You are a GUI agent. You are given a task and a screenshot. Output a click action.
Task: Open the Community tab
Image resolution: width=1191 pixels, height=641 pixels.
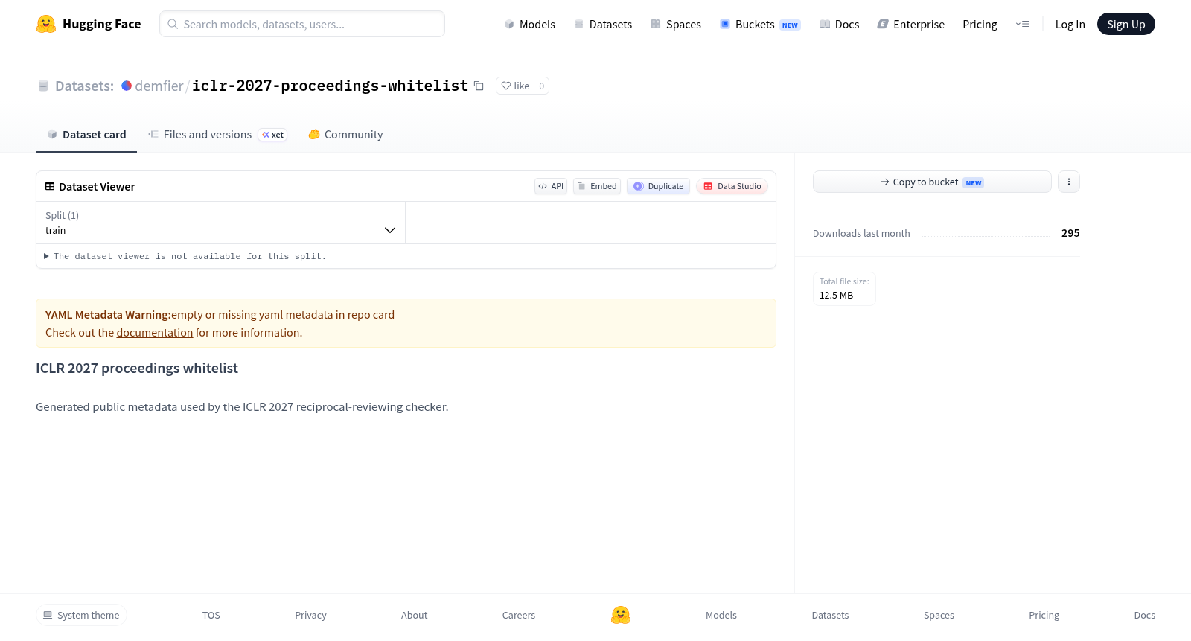click(x=345, y=135)
